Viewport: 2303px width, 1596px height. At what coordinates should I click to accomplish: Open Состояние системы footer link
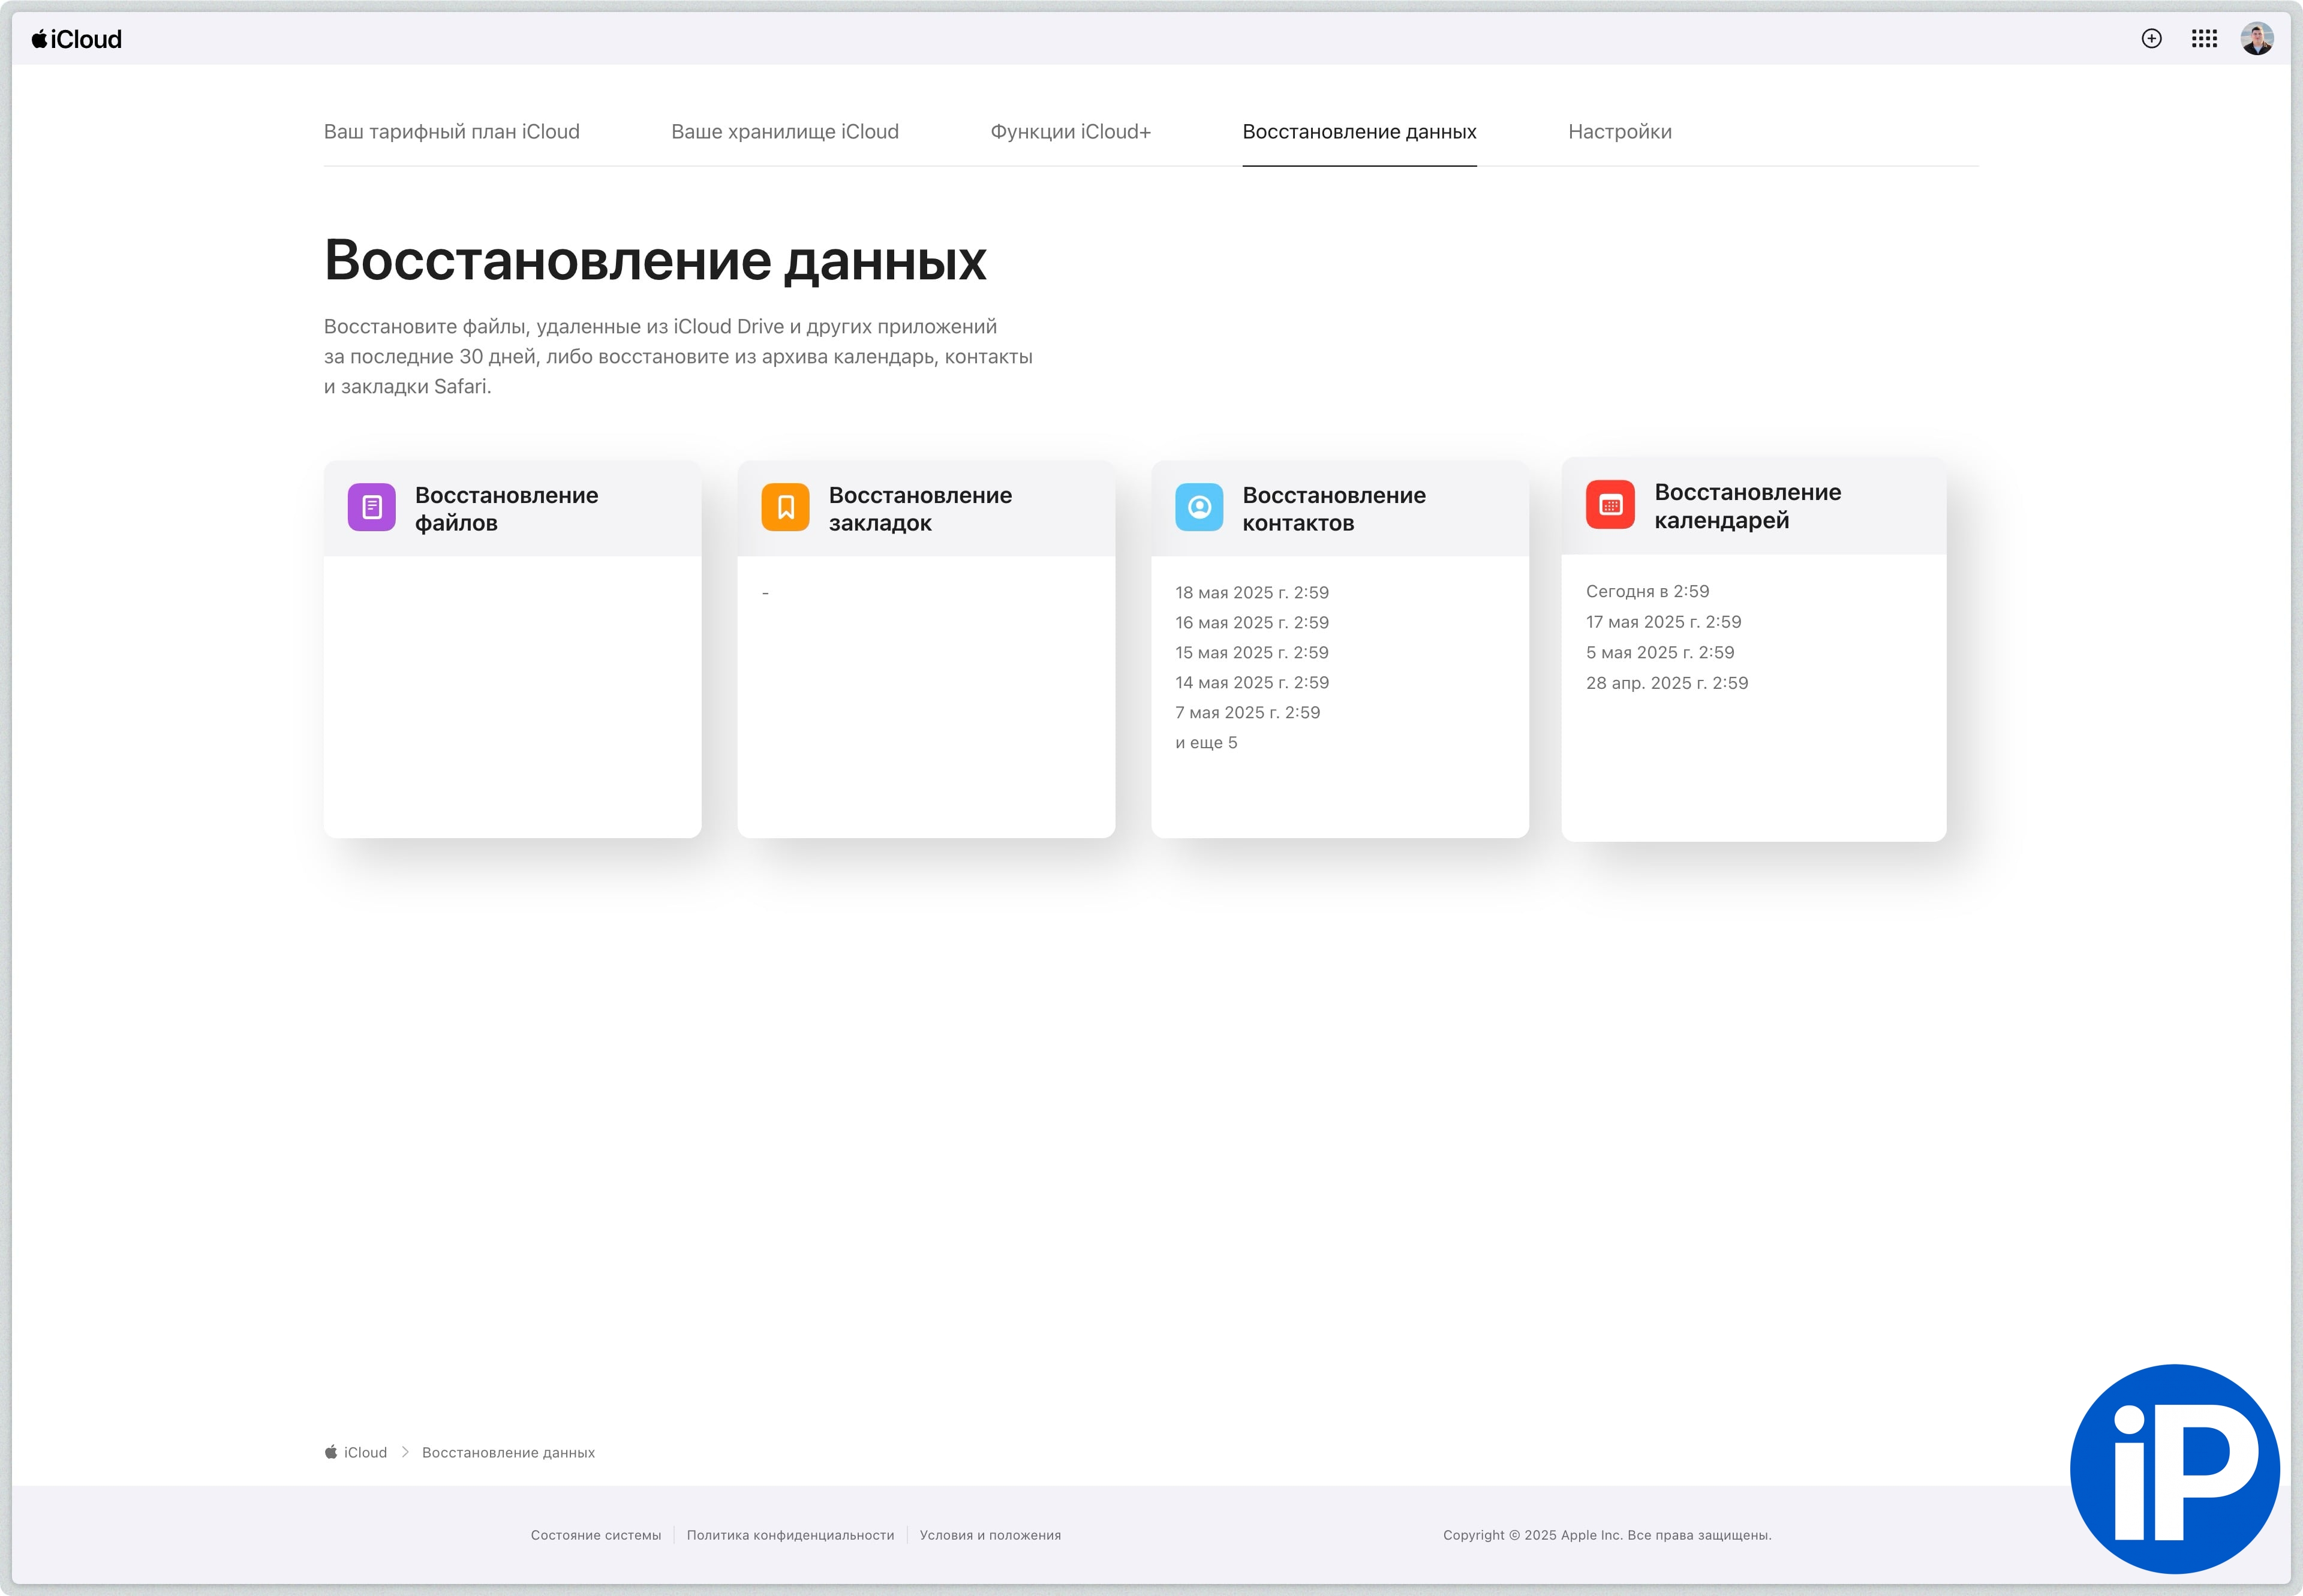click(x=596, y=1535)
